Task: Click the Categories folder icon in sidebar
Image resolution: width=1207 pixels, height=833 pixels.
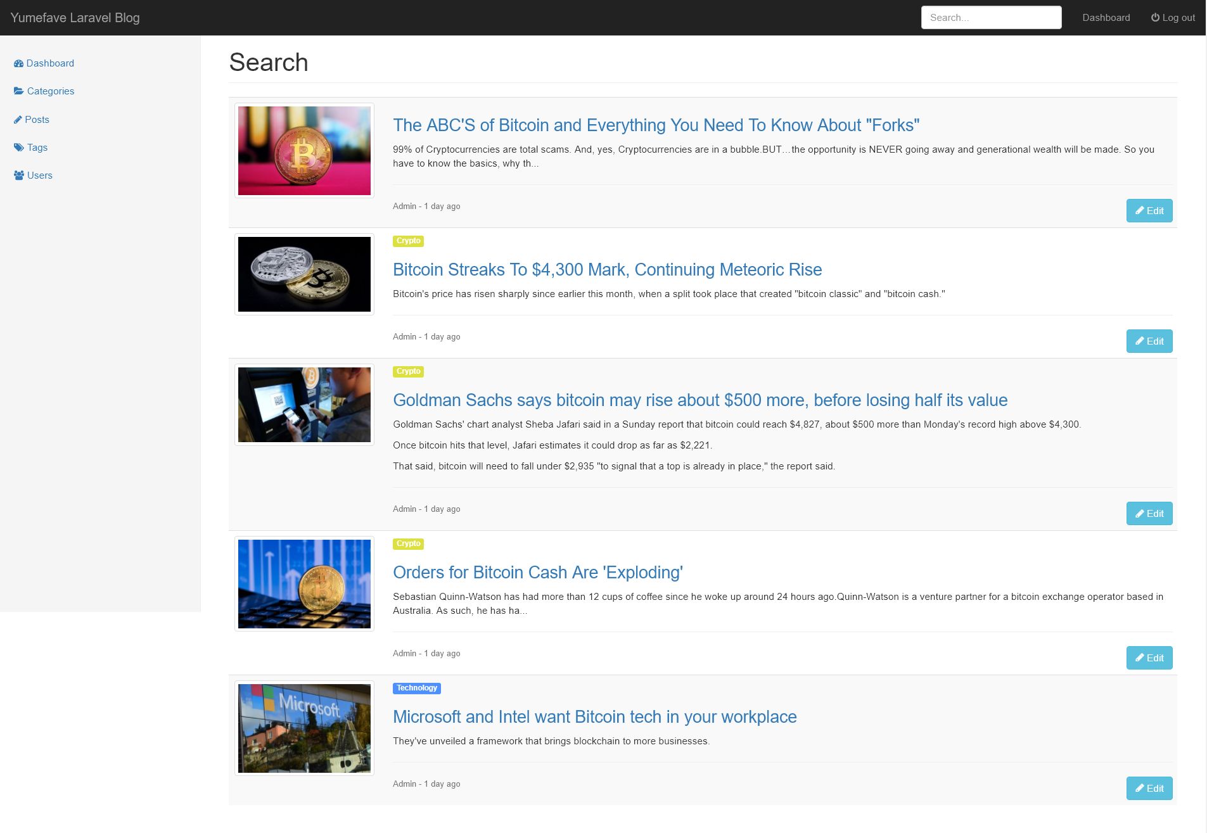Action: click(19, 91)
